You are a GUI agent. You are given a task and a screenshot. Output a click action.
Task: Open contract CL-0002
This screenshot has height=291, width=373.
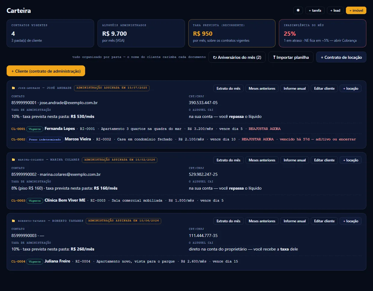(x=18, y=139)
